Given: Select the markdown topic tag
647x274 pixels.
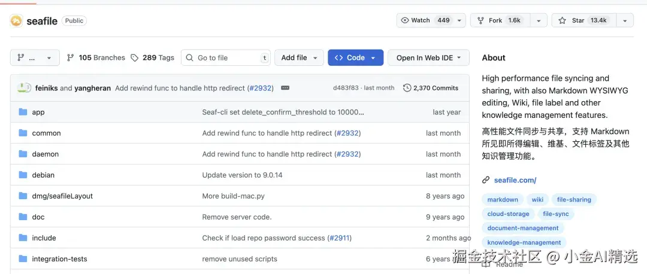Looking at the screenshot, I should [x=503, y=200].
